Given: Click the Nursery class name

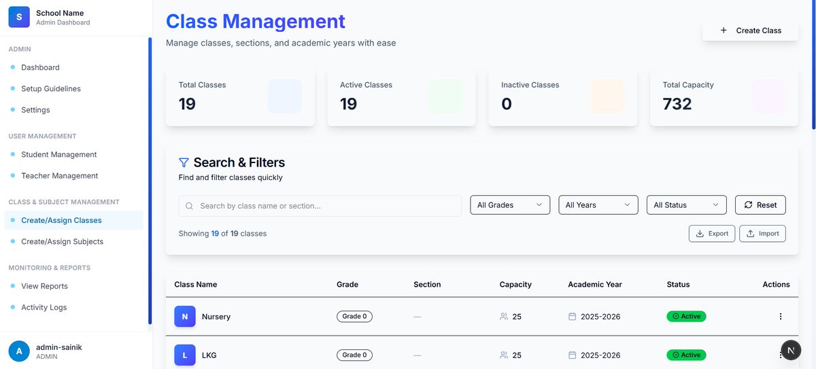Looking at the screenshot, I should click(x=216, y=317).
